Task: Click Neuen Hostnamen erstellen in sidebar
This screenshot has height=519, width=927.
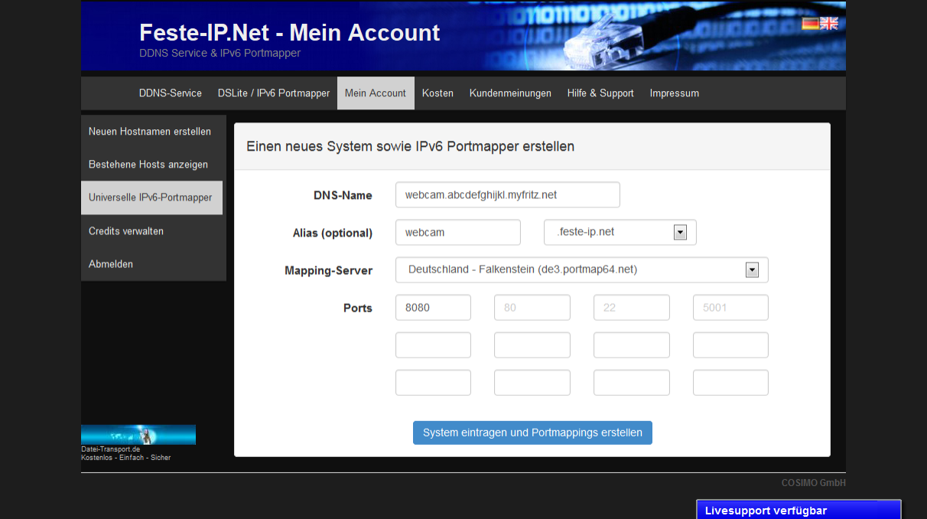Action: point(150,132)
